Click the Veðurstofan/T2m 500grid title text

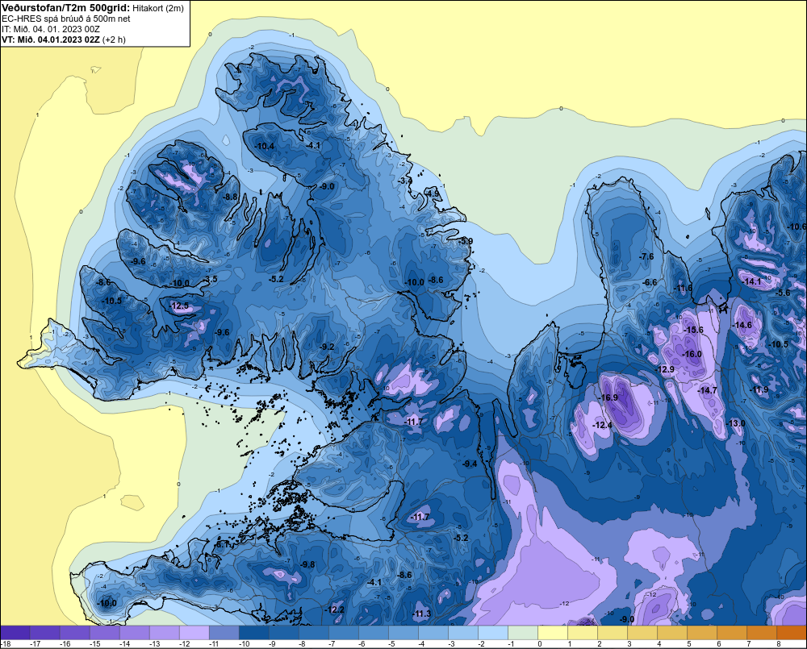(x=65, y=8)
